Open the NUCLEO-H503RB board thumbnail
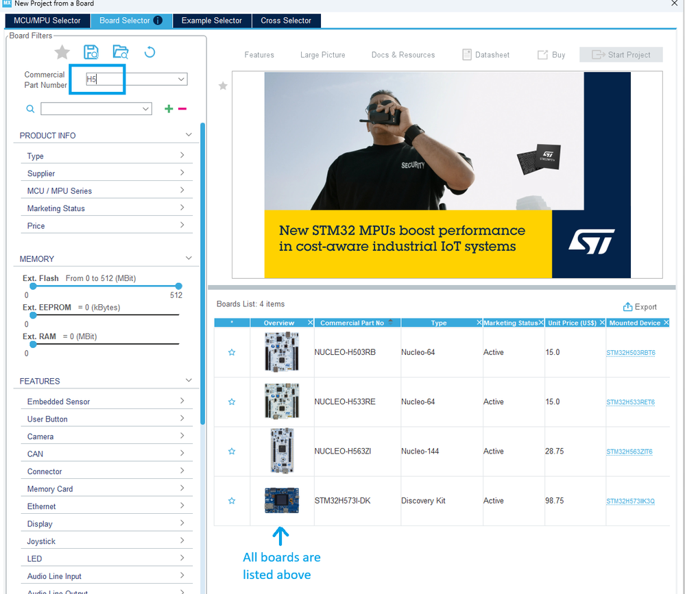Viewport: 685px width, 594px height. (x=282, y=351)
